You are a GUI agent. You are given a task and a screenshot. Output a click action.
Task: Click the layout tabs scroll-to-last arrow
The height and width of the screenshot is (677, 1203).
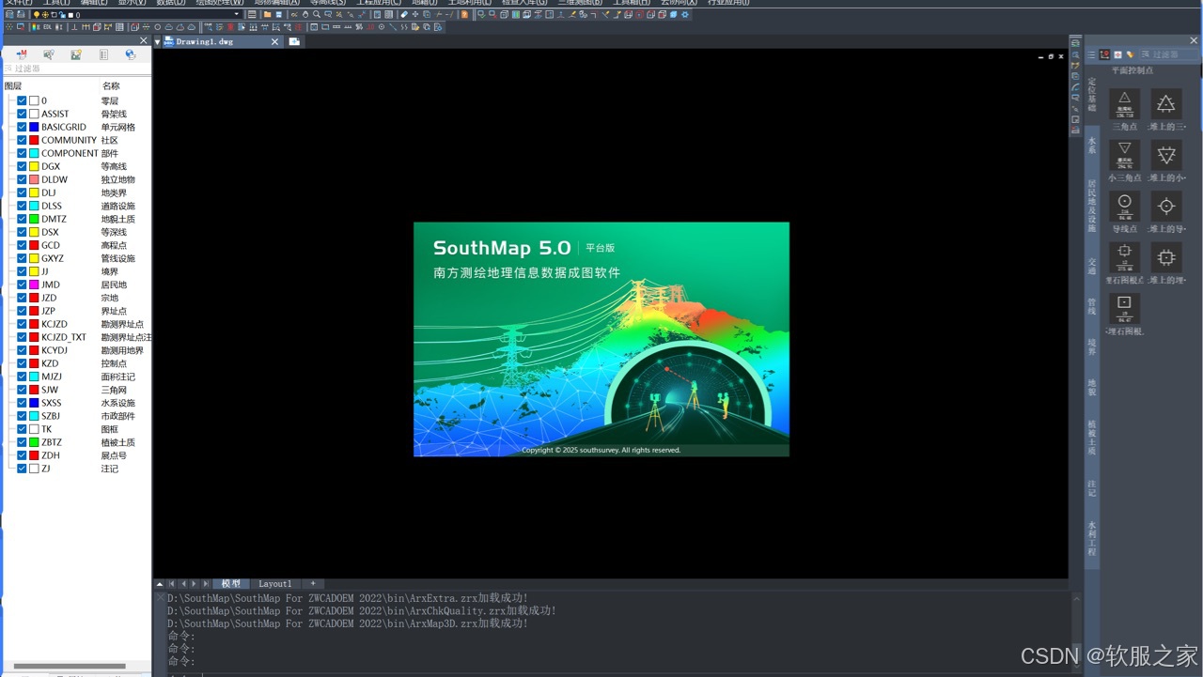click(x=206, y=584)
